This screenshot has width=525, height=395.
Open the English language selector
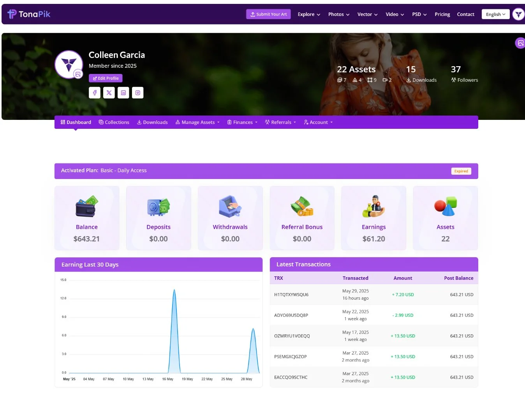coord(495,14)
